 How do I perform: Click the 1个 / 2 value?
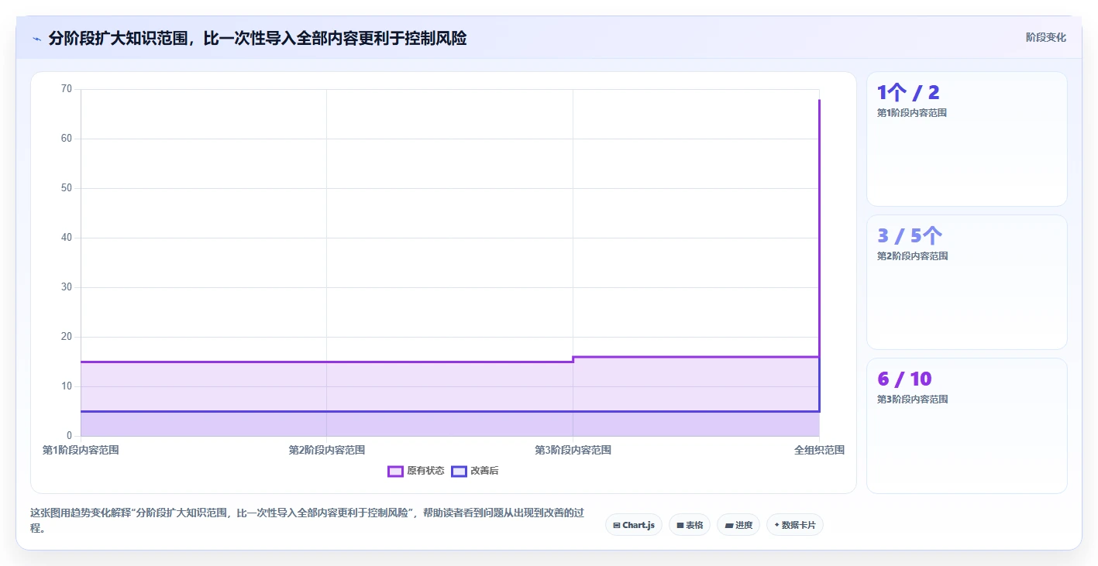908,93
